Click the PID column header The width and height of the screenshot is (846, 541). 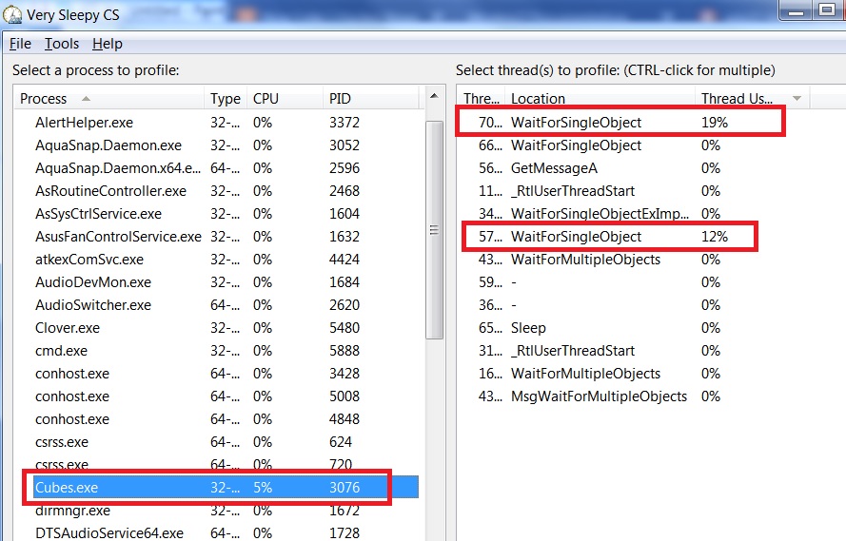tap(340, 99)
